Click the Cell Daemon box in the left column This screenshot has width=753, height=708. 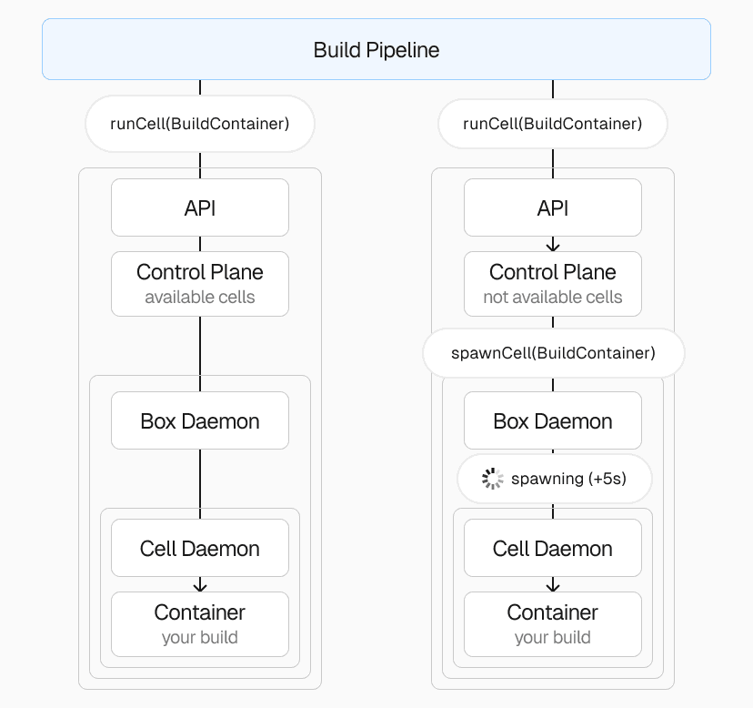click(200, 548)
